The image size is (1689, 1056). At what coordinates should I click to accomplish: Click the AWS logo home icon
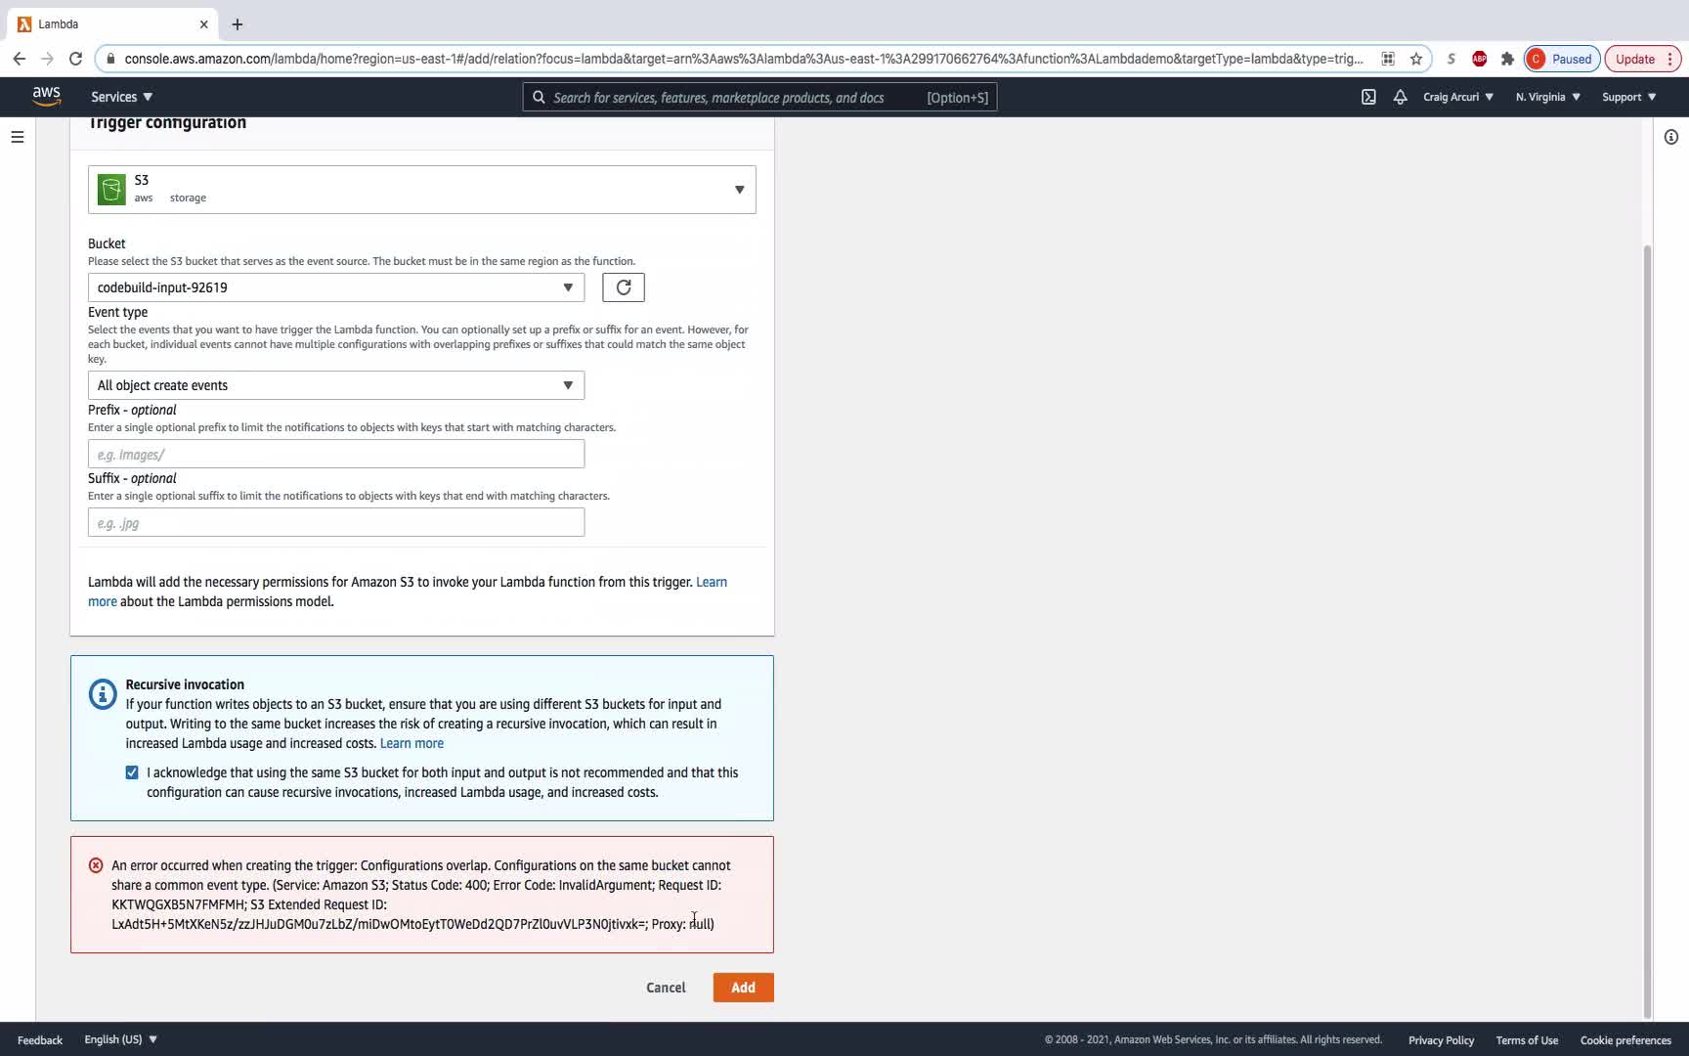point(46,96)
